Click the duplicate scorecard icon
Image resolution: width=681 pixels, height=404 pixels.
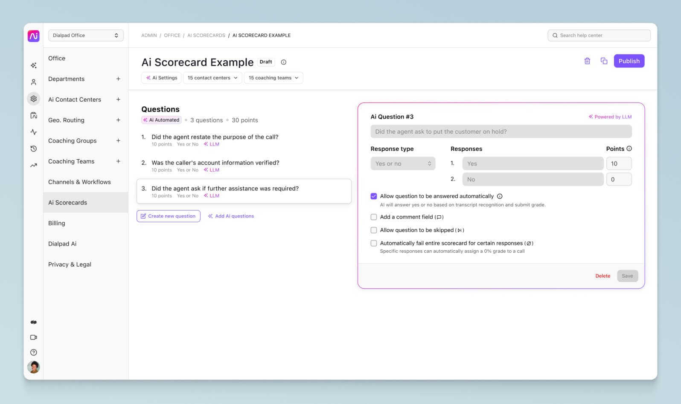pyautogui.click(x=604, y=61)
